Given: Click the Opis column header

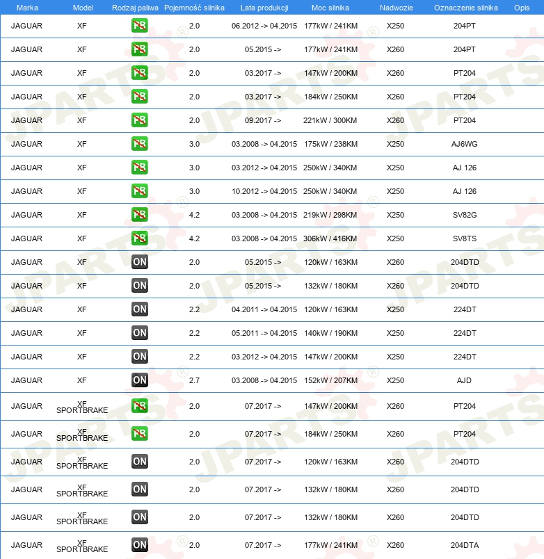Looking at the screenshot, I should pos(521,7).
